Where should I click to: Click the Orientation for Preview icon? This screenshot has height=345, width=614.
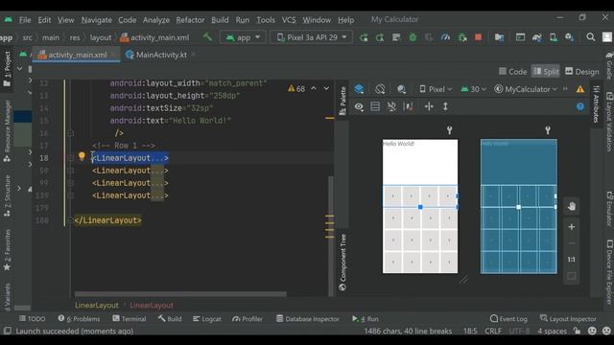(x=380, y=89)
